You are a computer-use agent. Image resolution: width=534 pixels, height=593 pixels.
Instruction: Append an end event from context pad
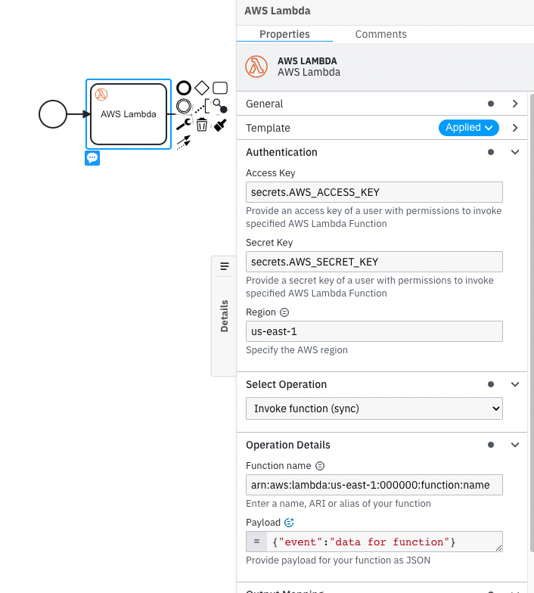(x=184, y=88)
